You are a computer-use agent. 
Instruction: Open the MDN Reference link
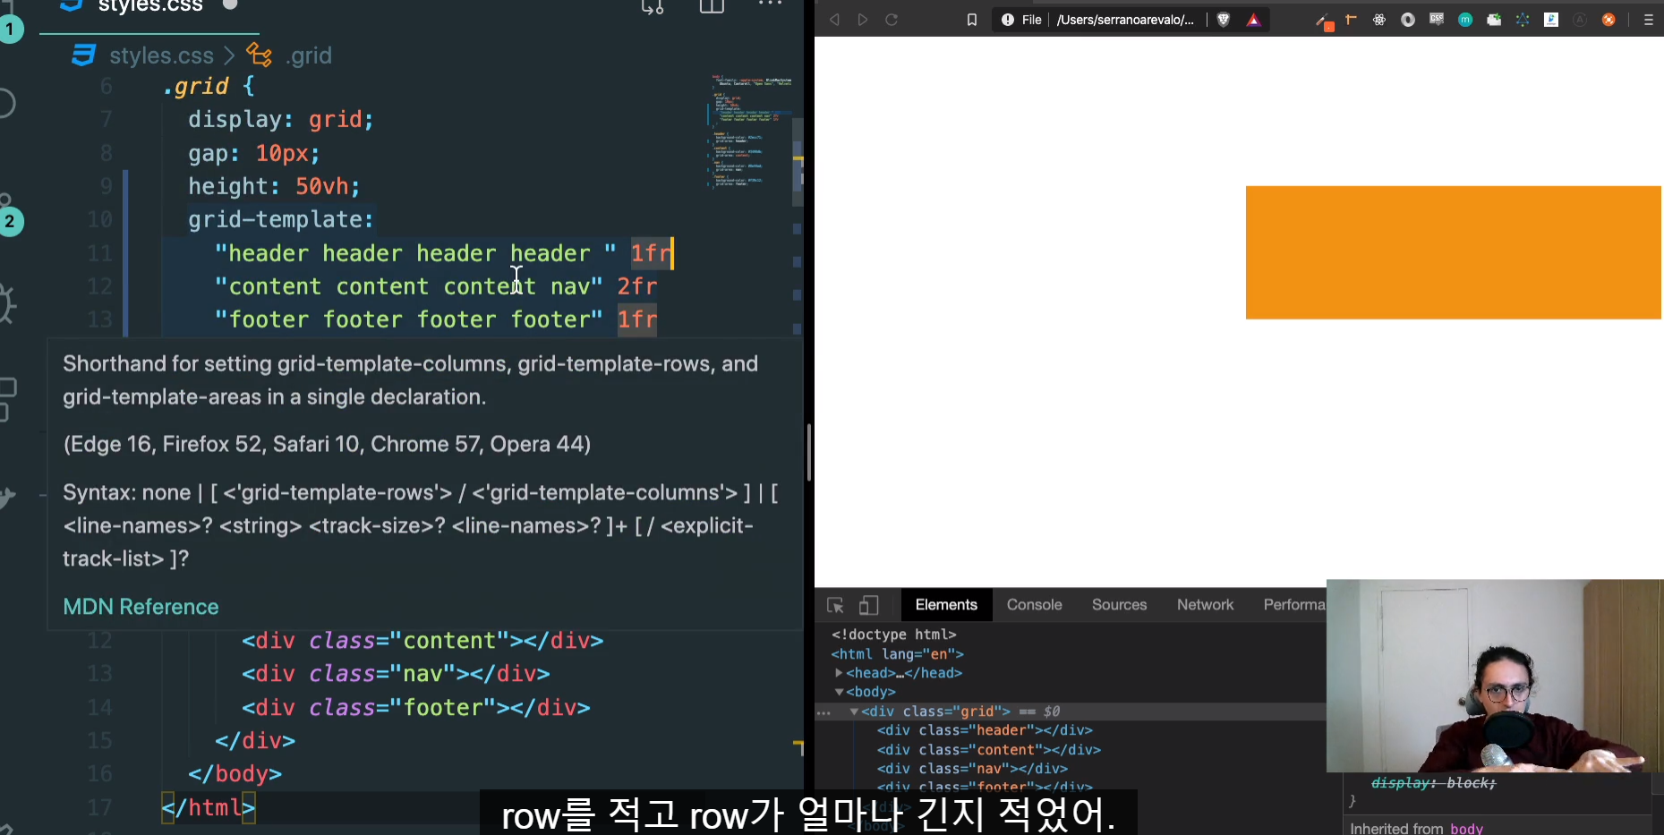click(141, 607)
